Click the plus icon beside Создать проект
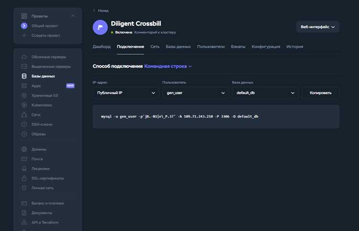This screenshot has height=231, width=359. pos(24,35)
